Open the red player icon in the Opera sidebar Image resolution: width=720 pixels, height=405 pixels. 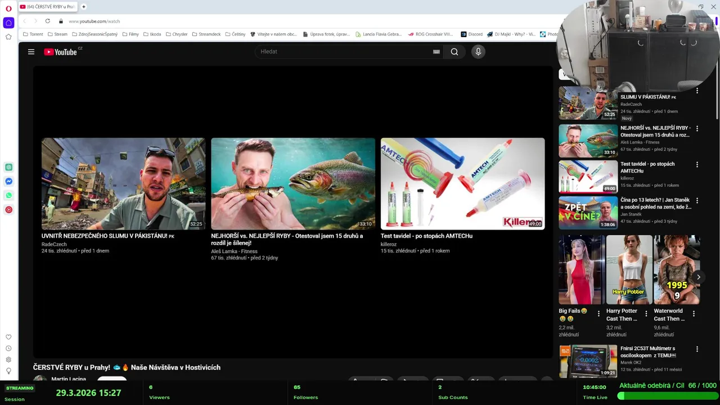click(8, 209)
